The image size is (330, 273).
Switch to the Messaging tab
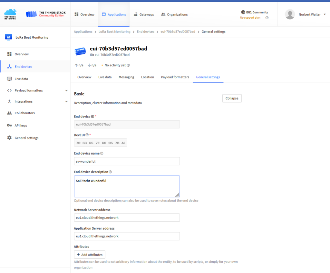[126, 77]
